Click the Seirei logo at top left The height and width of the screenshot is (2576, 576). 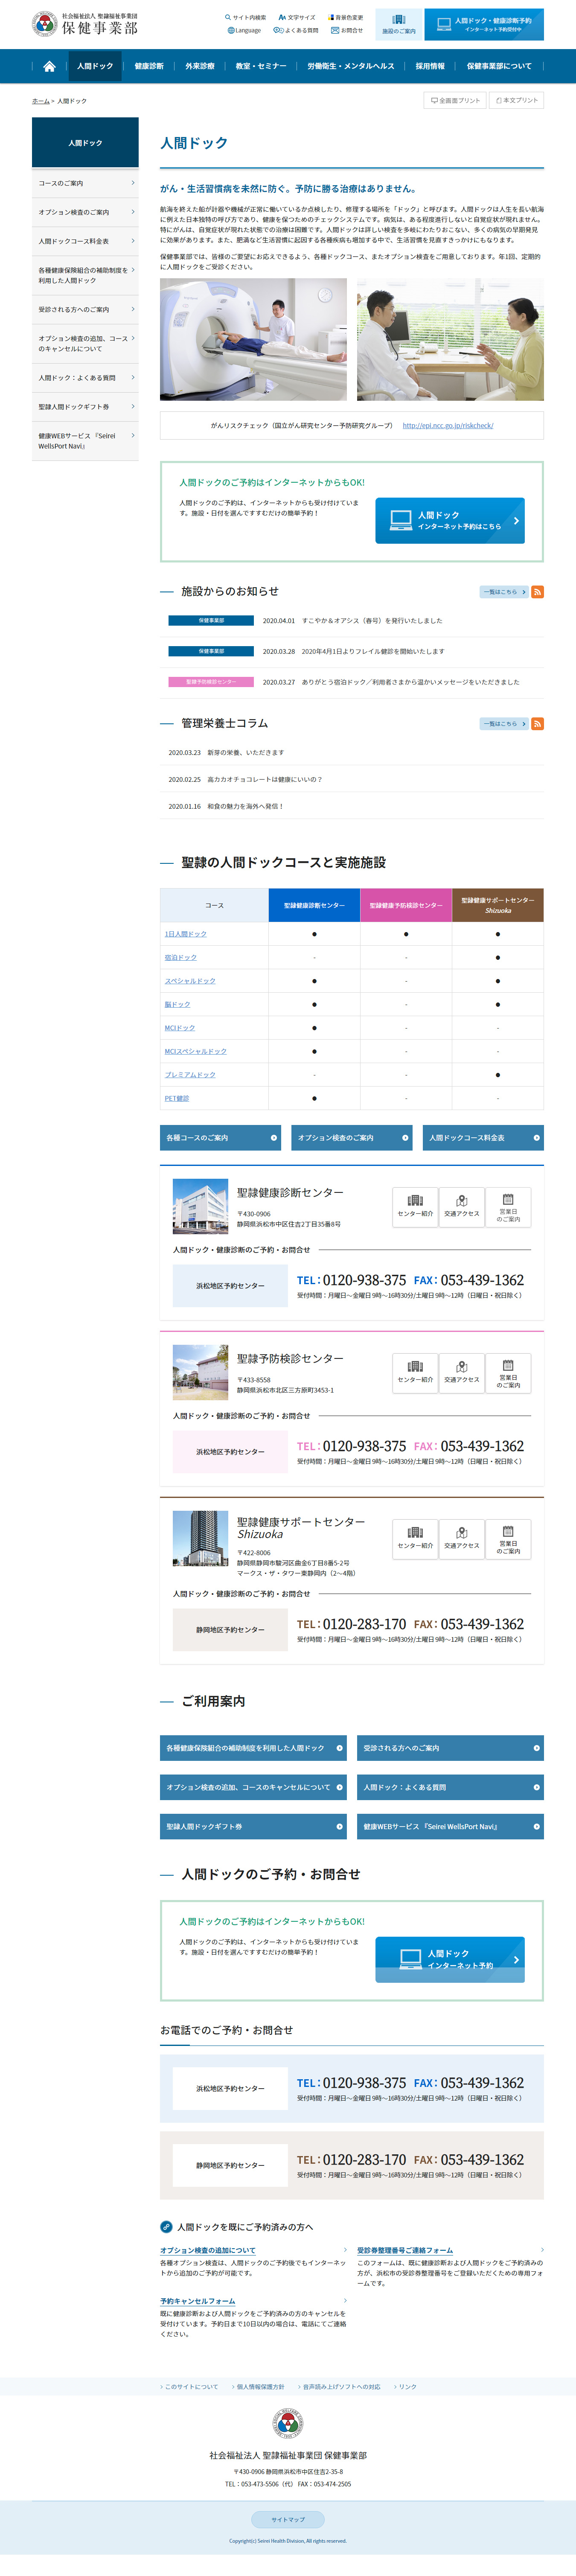84,24
